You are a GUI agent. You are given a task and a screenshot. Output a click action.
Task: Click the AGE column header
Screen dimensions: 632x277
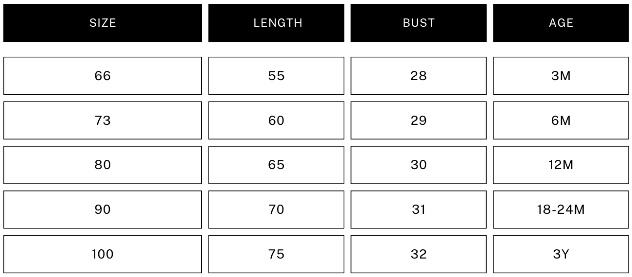point(561,23)
